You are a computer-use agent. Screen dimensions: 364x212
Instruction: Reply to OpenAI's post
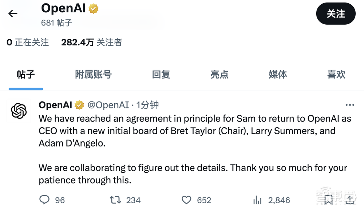click(x=45, y=200)
